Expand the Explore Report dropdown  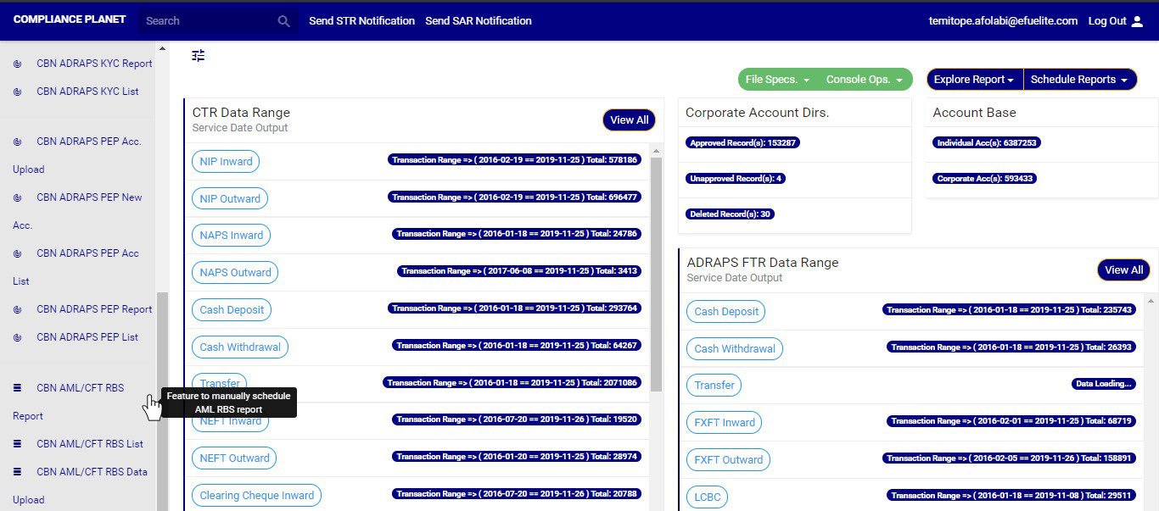click(x=974, y=80)
